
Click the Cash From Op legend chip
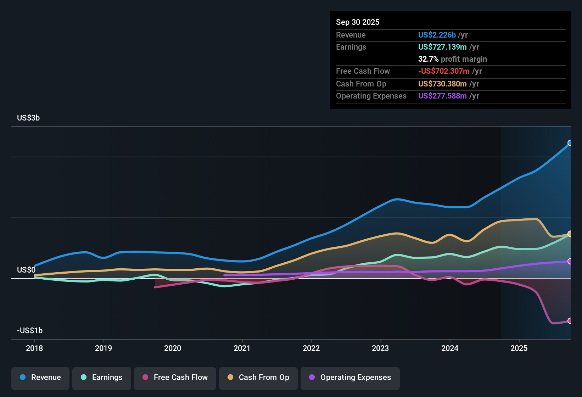(258, 378)
